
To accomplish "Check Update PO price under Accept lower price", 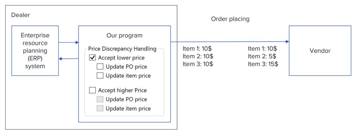I will click(100, 67).
